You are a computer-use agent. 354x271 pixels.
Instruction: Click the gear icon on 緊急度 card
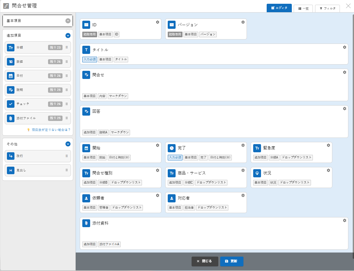click(x=328, y=145)
